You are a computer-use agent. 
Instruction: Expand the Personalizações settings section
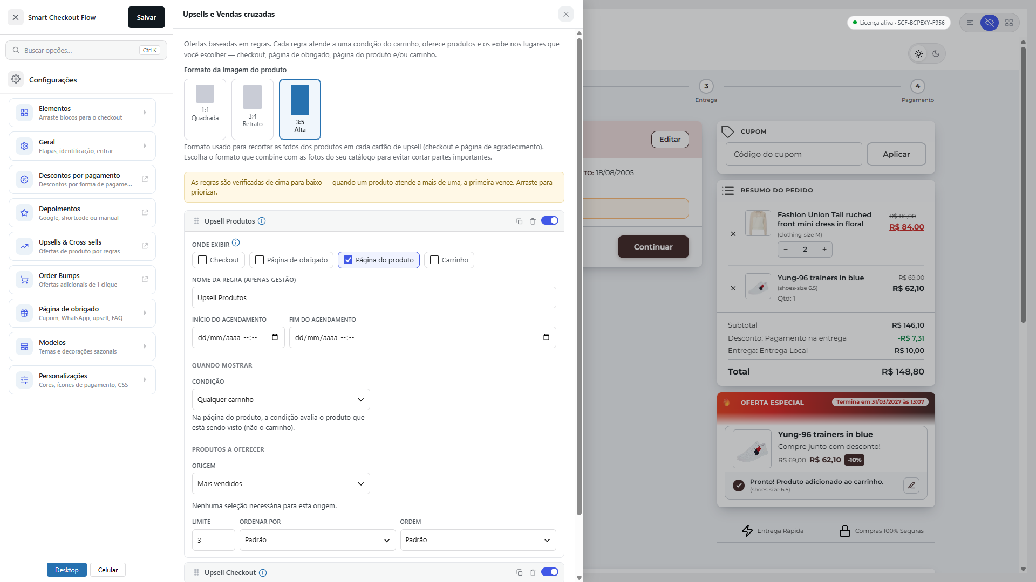82,380
